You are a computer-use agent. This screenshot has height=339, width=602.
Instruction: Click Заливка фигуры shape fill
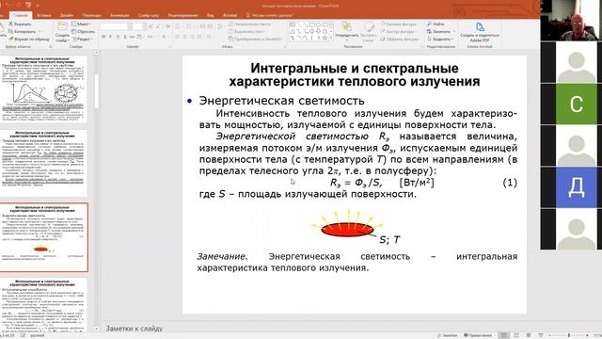tap(399, 24)
